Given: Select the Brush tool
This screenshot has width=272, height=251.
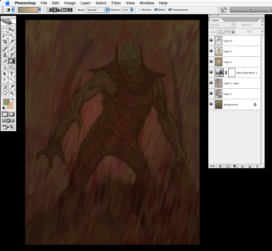Looking at the screenshot, I should [12, 49].
